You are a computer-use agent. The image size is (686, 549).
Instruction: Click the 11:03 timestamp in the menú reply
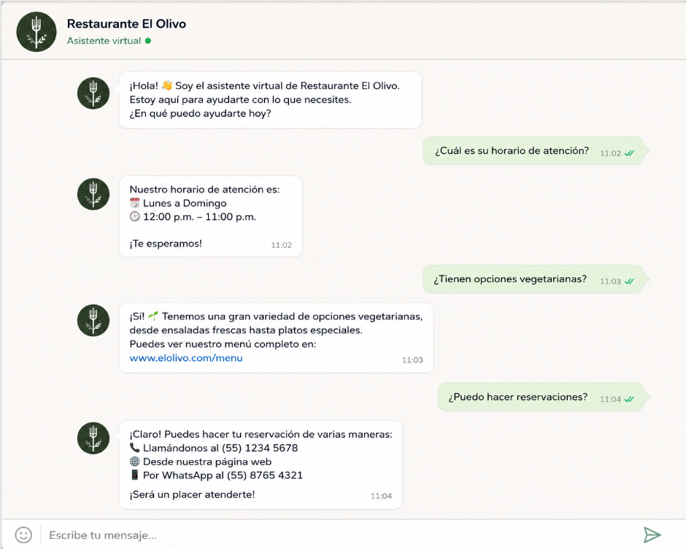(412, 359)
